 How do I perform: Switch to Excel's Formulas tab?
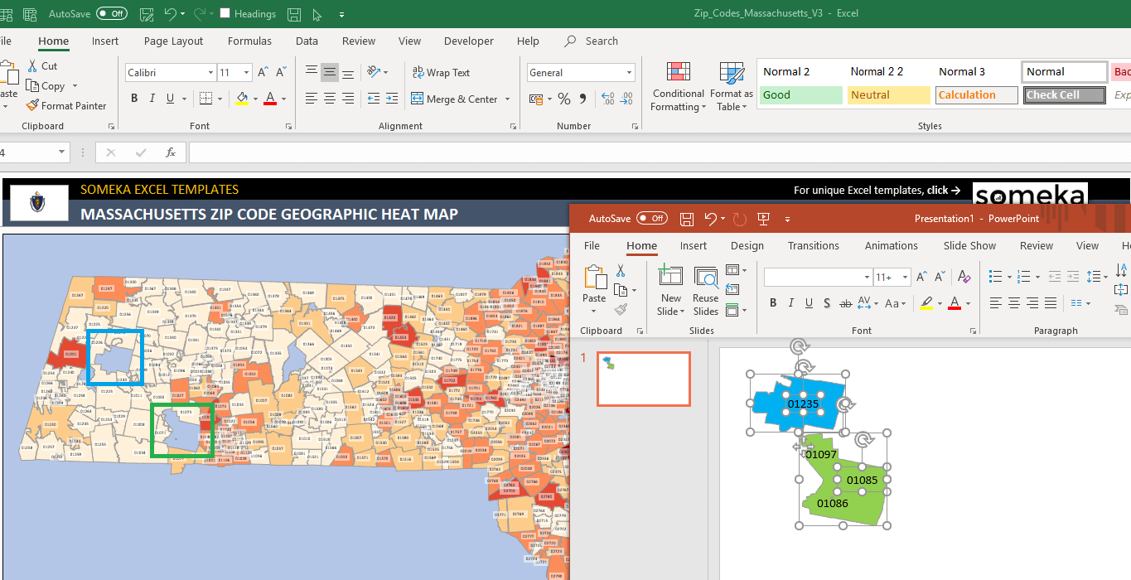[x=249, y=41]
